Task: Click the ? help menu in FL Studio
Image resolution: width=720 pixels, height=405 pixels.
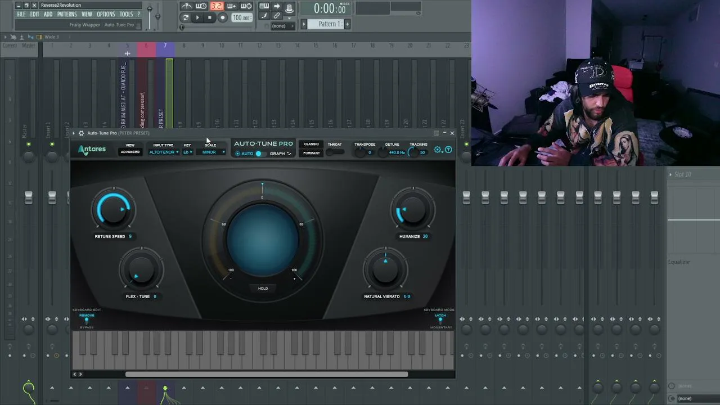Action: pos(138,14)
